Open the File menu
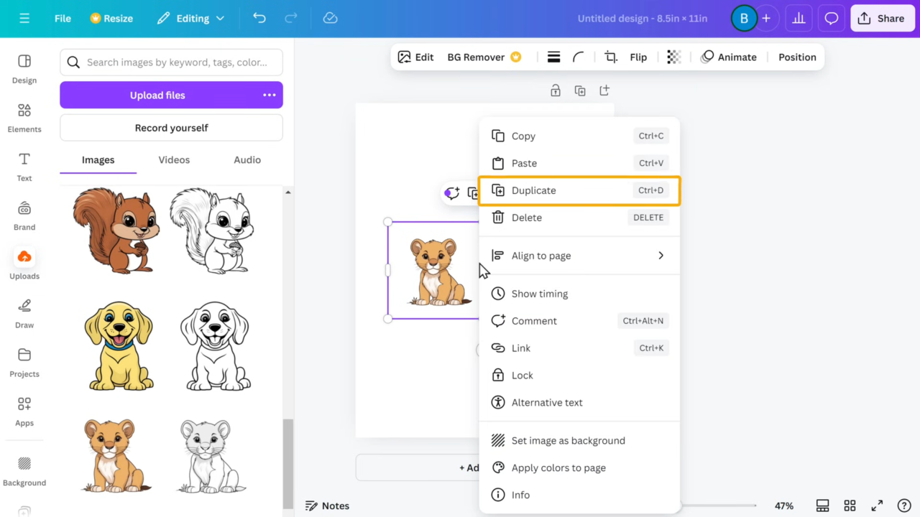The image size is (920, 517). point(63,19)
